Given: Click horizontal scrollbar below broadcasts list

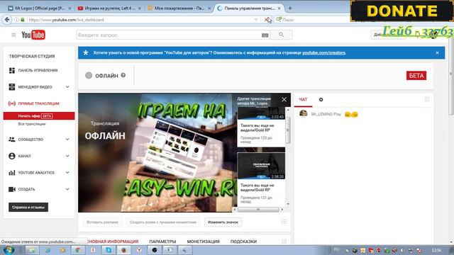Looking at the screenshot, I should (258, 210).
